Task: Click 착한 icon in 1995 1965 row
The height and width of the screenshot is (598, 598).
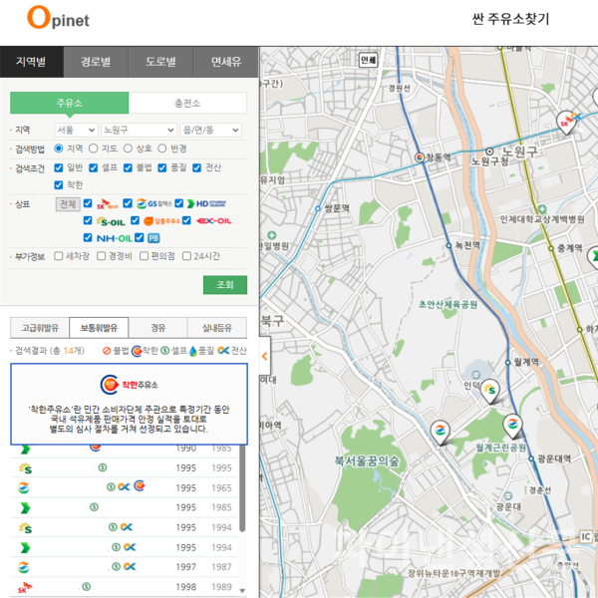Action: click(140, 485)
